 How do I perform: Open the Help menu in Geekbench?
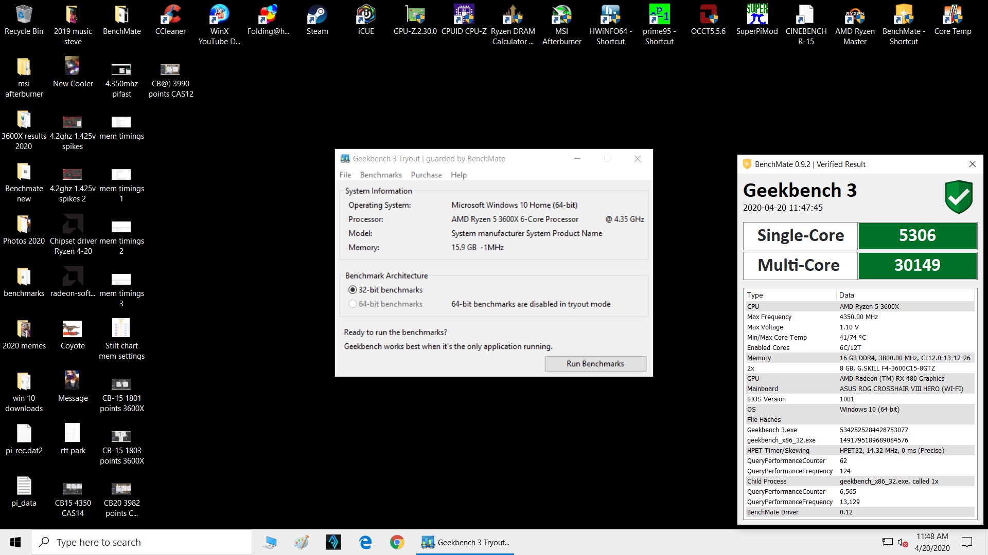tap(458, 175)
